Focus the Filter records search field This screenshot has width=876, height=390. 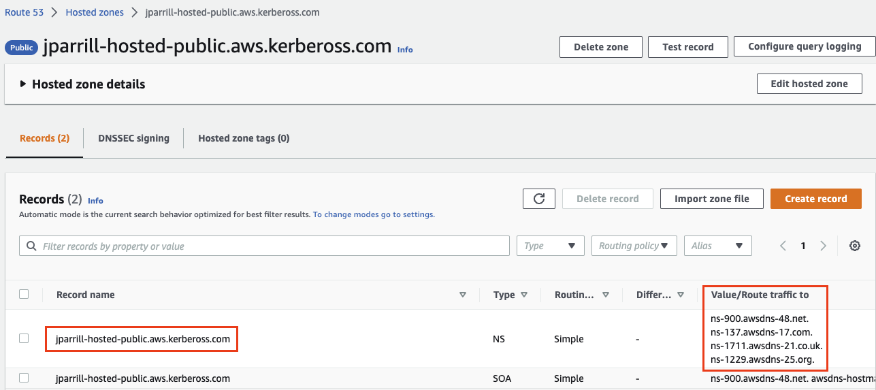pos(272,246)
